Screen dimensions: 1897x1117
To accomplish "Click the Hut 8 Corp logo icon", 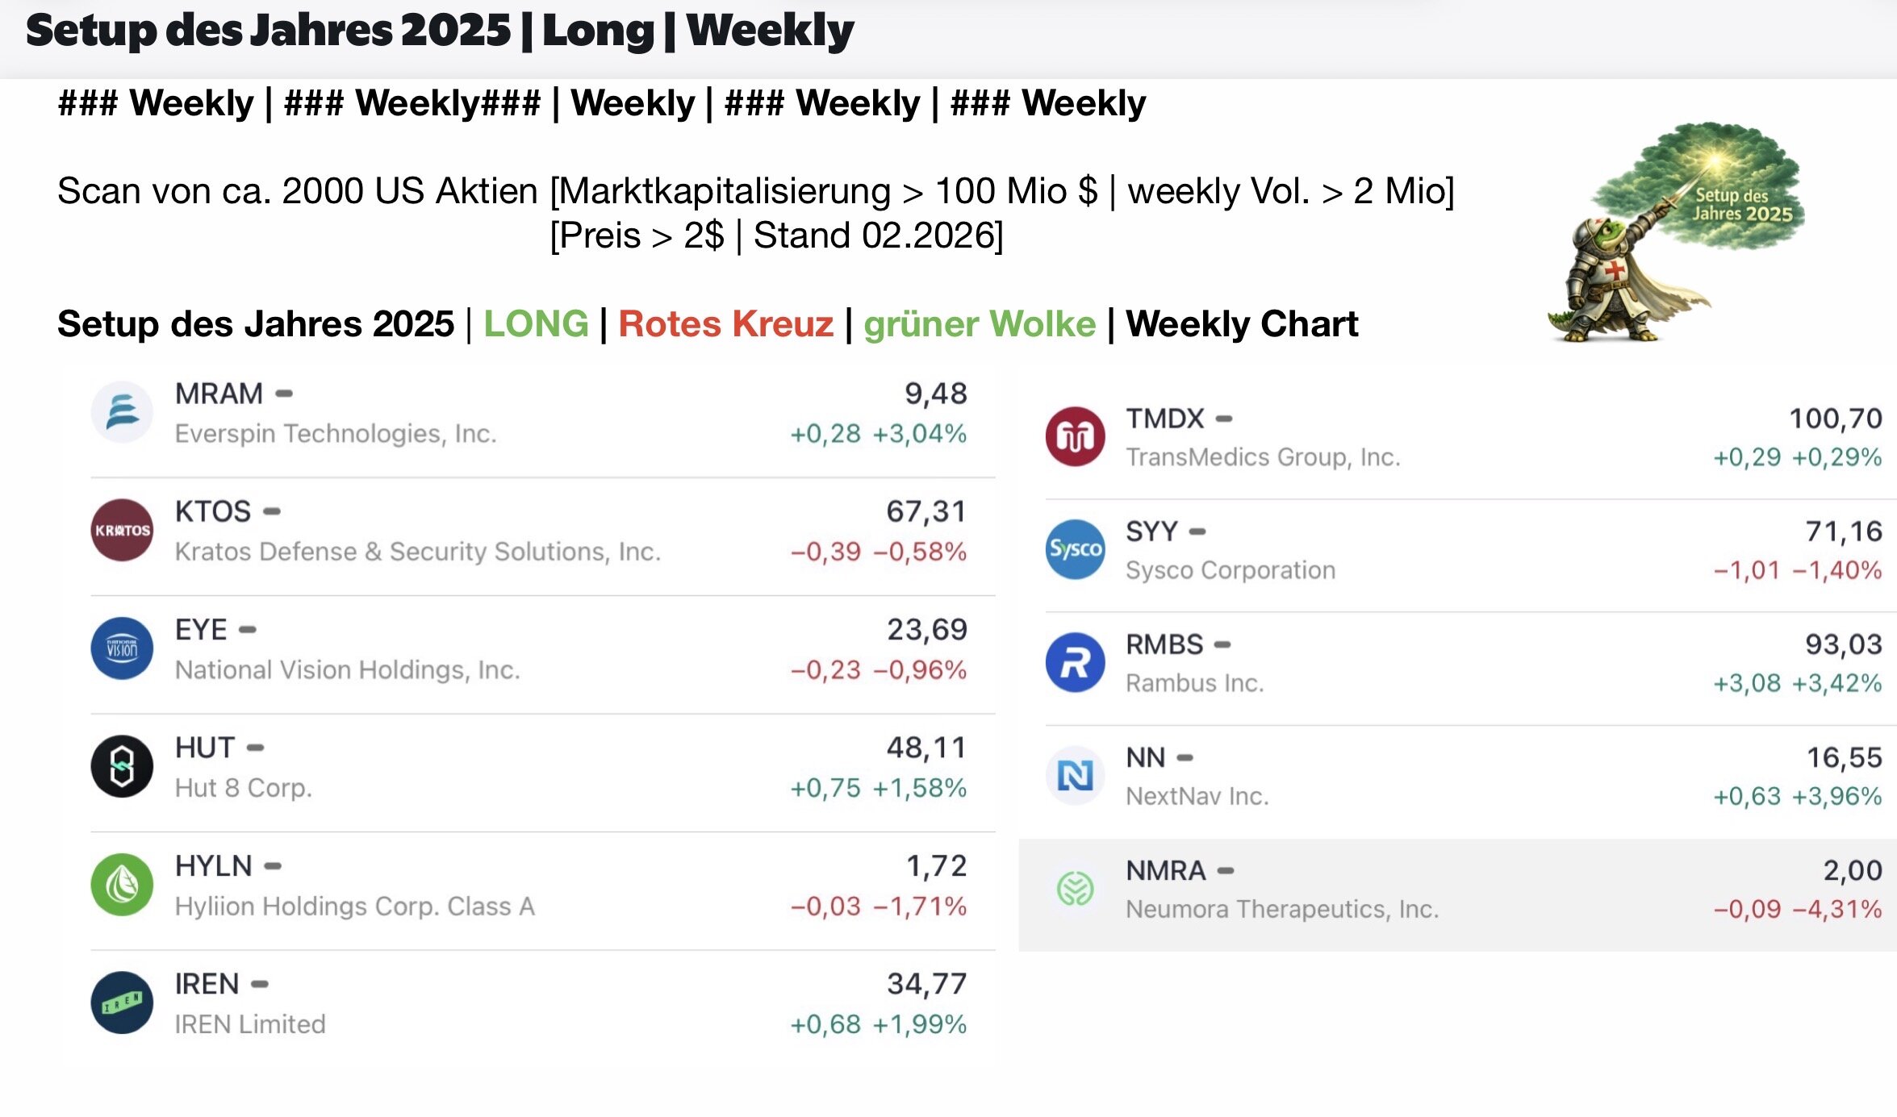I will pos(122,766).
